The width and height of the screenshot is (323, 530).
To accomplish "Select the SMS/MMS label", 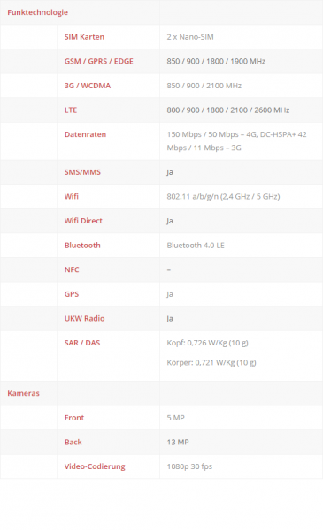I will click(x=82, y=172).
